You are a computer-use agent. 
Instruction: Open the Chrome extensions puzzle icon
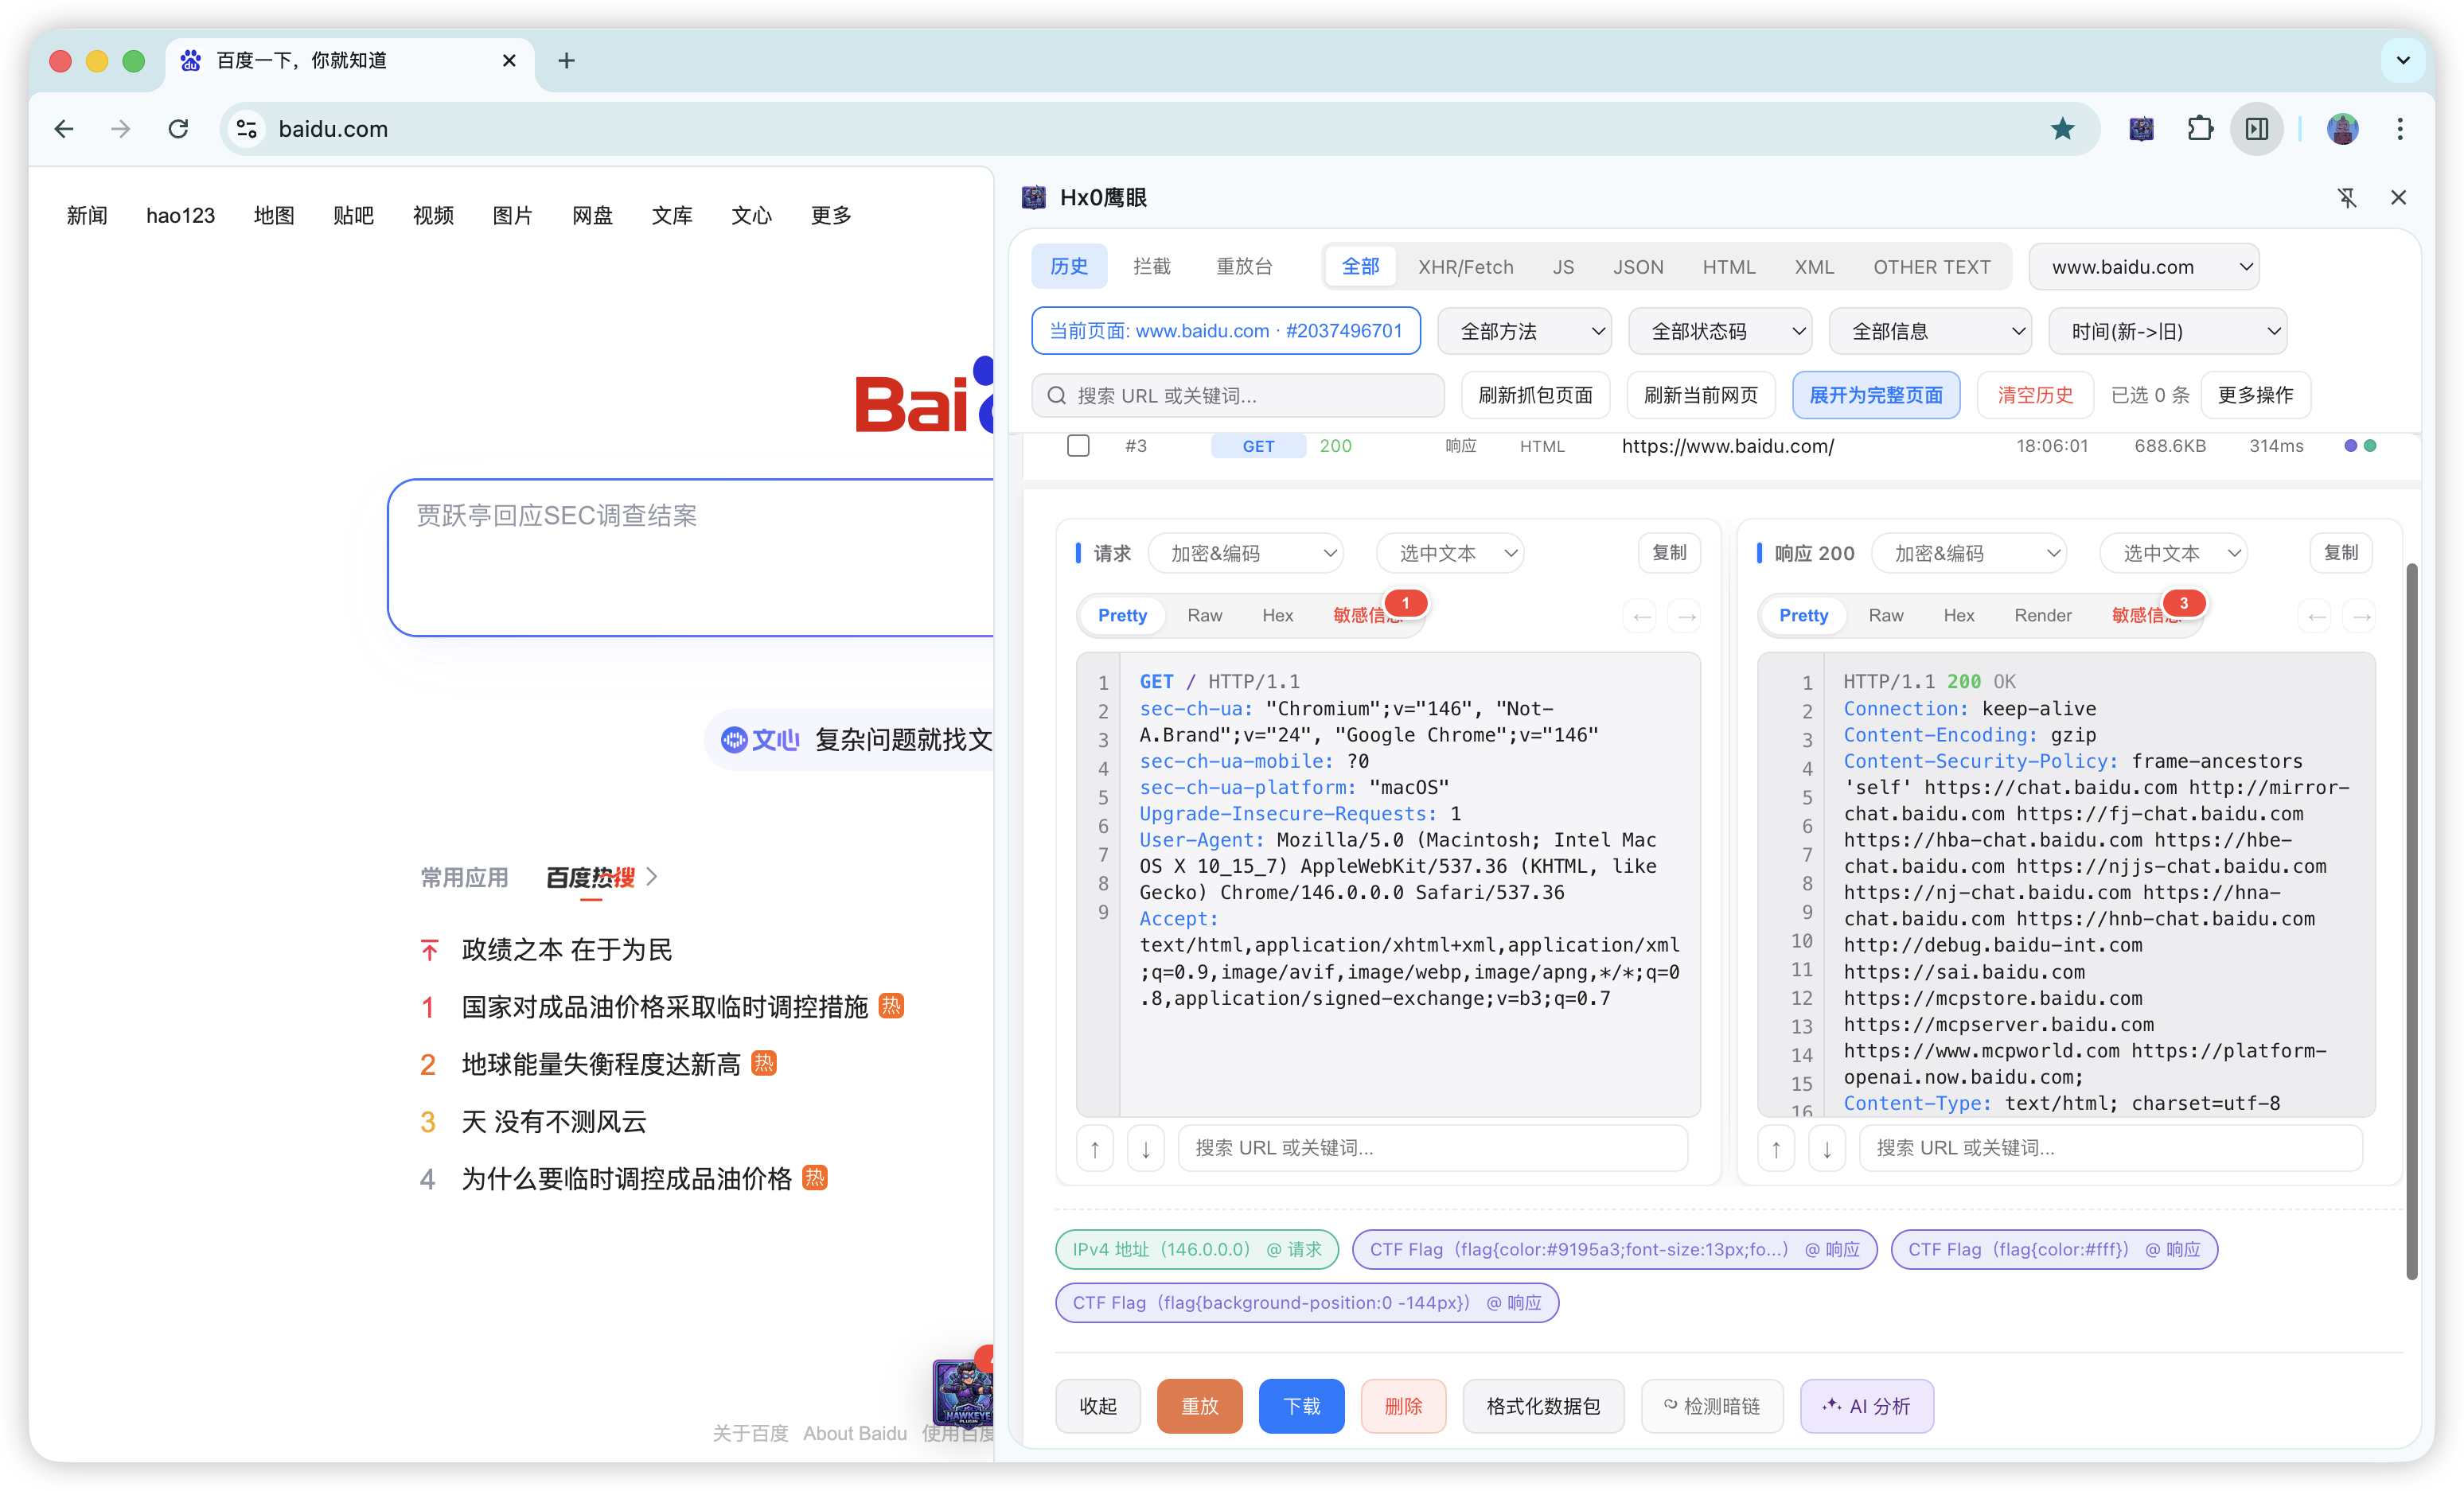[2199, 129]
